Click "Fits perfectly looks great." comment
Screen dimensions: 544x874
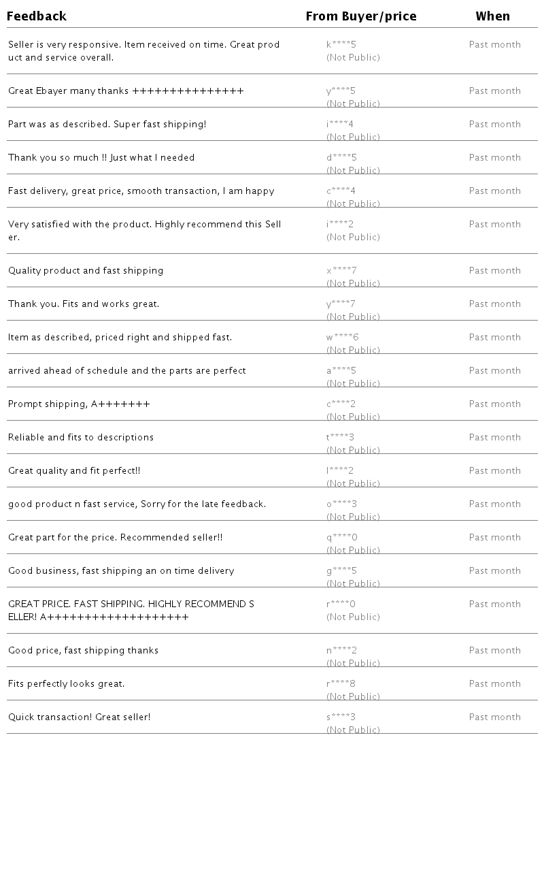click(66, 684)
